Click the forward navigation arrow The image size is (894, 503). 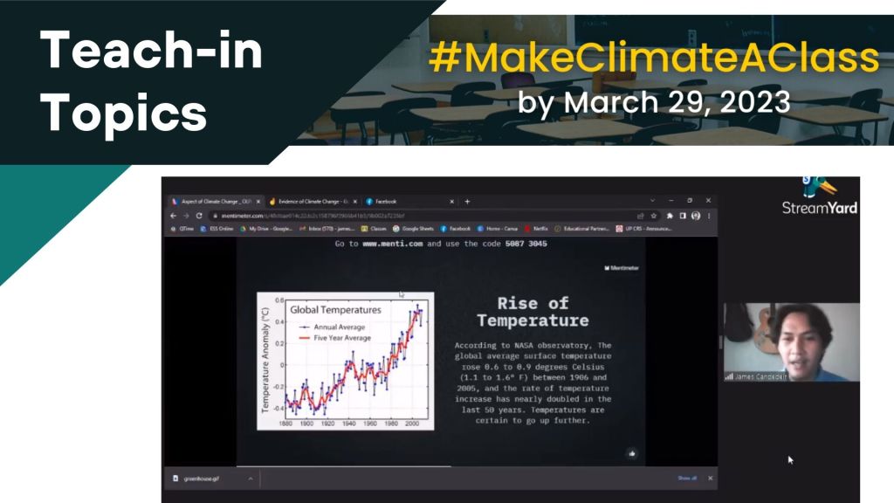click(x=185, y=216)
